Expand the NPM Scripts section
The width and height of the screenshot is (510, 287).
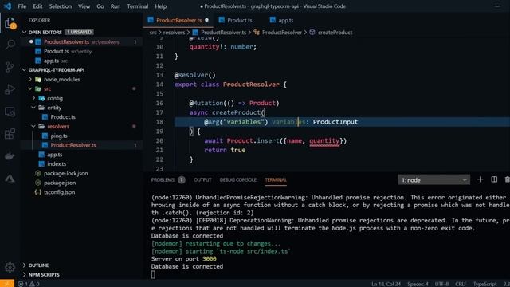(25, 274)
